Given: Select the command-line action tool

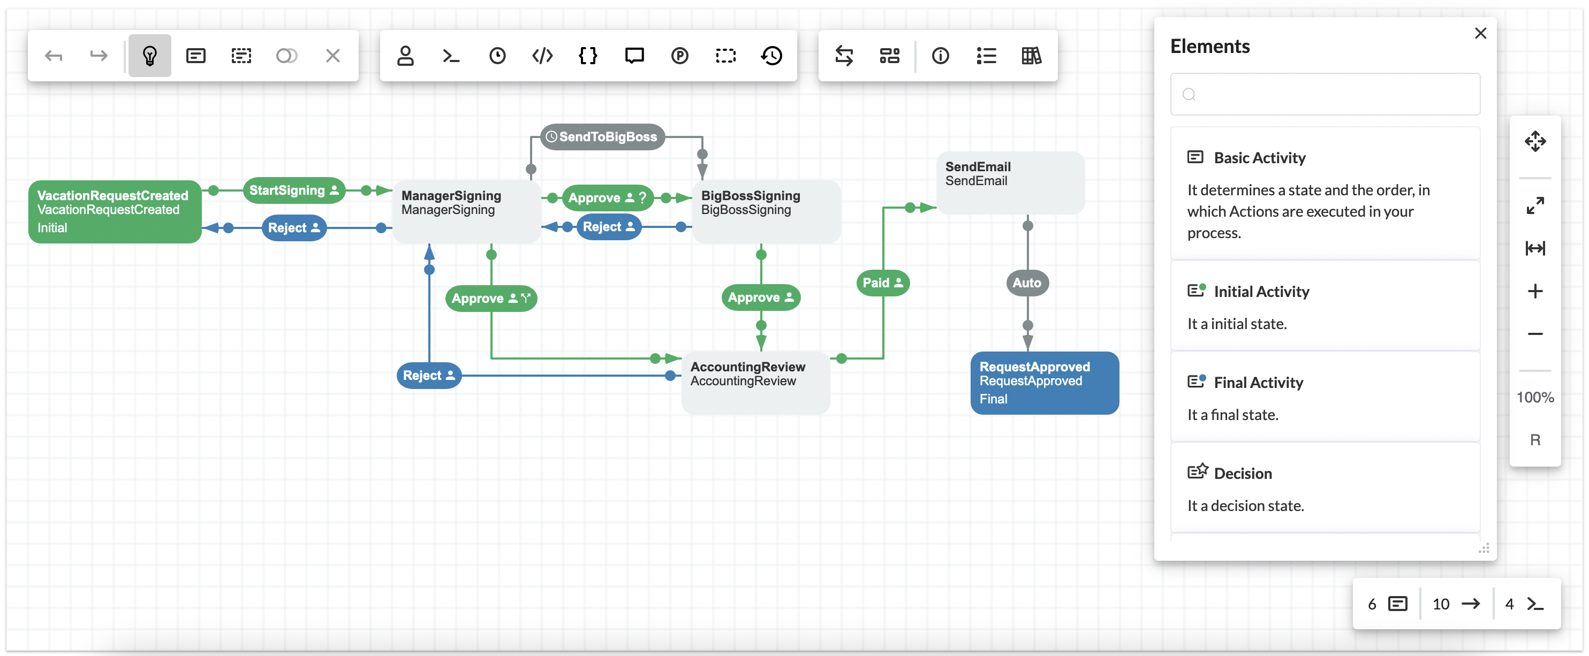Looking at the screenshot, I should point(451,56).
